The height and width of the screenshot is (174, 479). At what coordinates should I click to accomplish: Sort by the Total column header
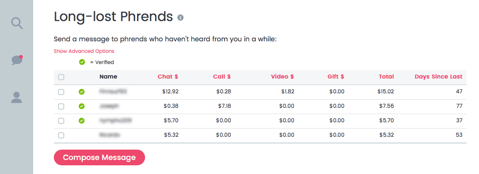(x=386, y=77)
